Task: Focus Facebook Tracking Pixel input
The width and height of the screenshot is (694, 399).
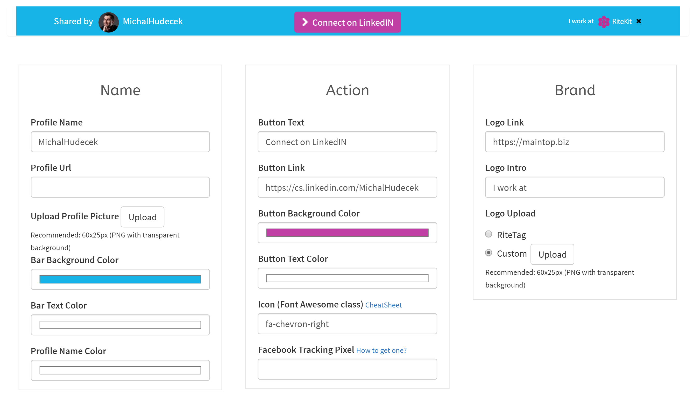Action: 347,369
